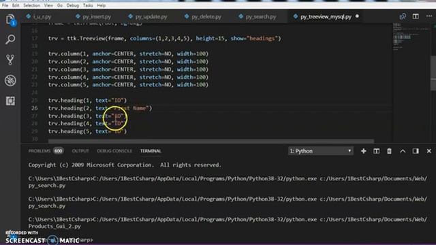
Task: Switch to the py_delete.py tab
Action: 206,16
